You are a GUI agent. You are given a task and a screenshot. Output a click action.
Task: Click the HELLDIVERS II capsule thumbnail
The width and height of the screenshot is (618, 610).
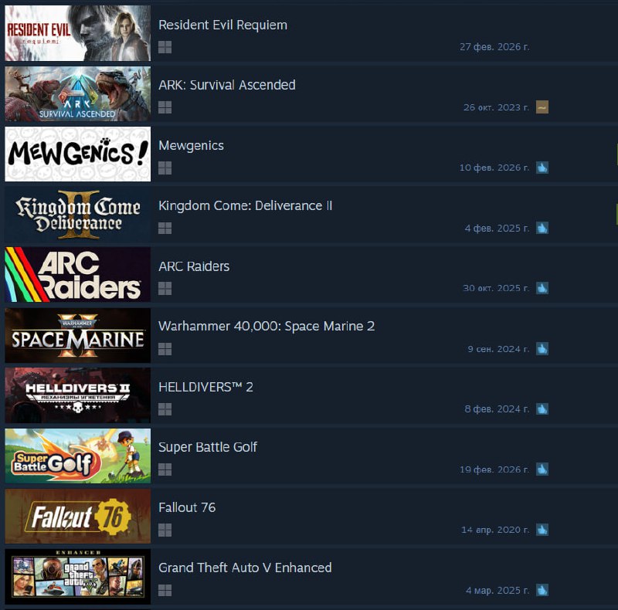(x=78, y=395)
